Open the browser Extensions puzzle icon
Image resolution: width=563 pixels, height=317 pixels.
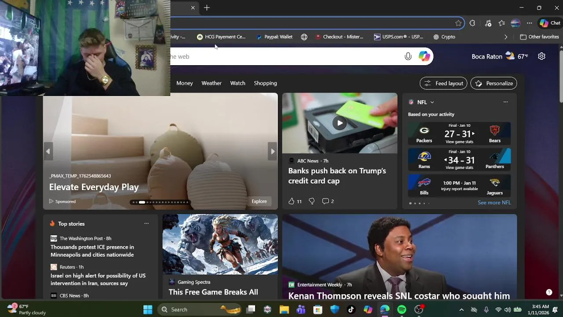[472, 23]
